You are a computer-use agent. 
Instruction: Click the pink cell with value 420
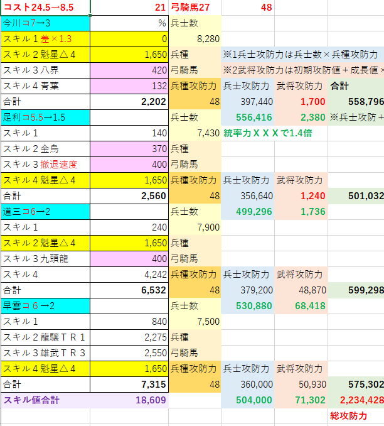click(x=129, y=70)
